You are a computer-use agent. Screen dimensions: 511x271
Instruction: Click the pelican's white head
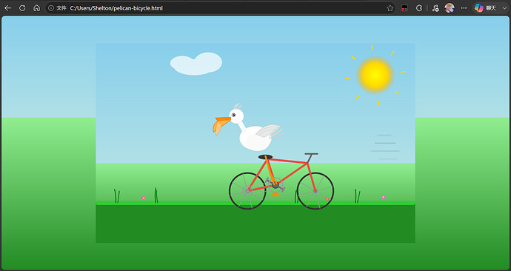(x=236, y=116)
